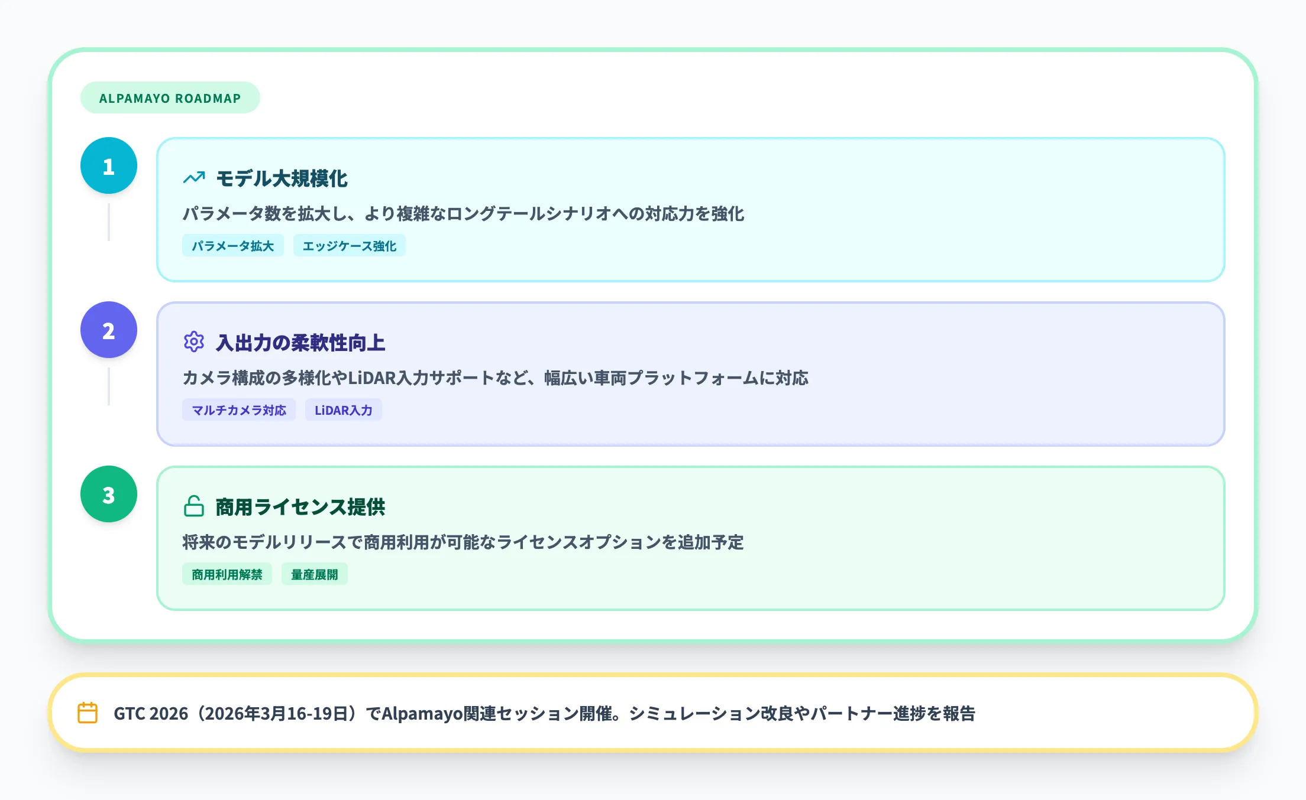Open the マルチカメラ対応 tab
The image size is (1306, 800).
[x=239, y=409]
